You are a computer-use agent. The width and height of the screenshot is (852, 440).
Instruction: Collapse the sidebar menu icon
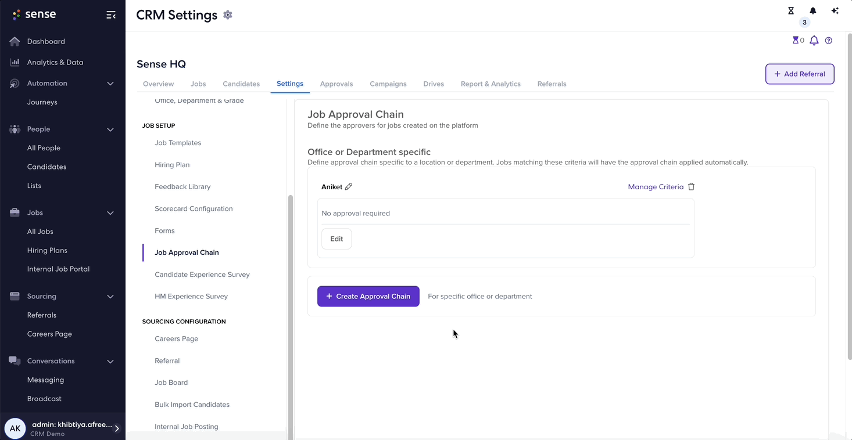click(111, 15)
